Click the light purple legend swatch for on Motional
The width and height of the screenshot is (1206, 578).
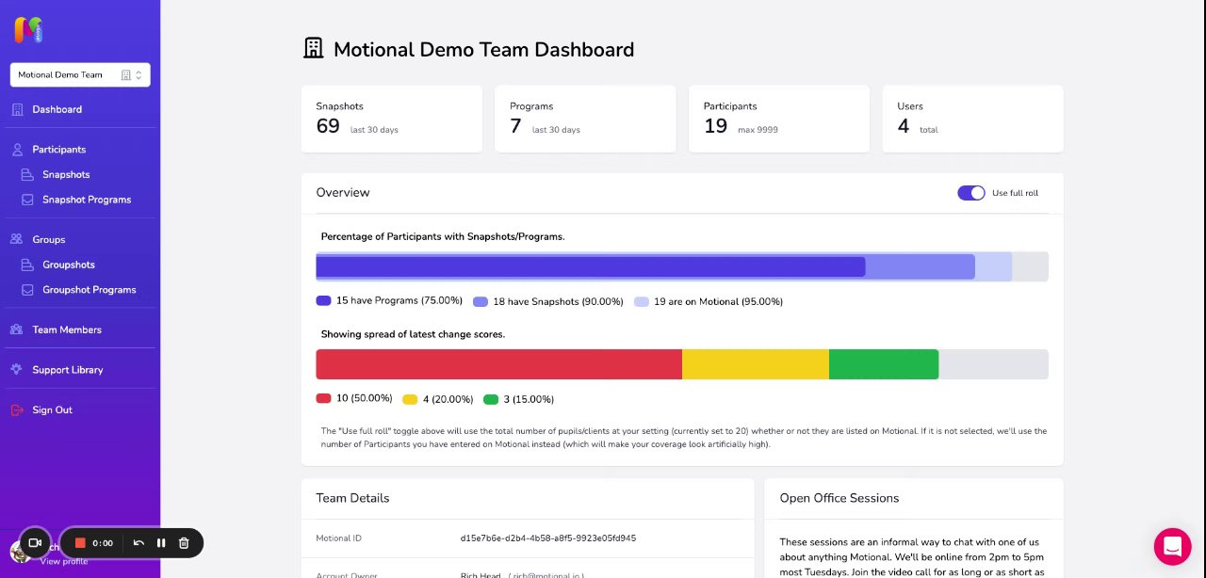[642, 301]
